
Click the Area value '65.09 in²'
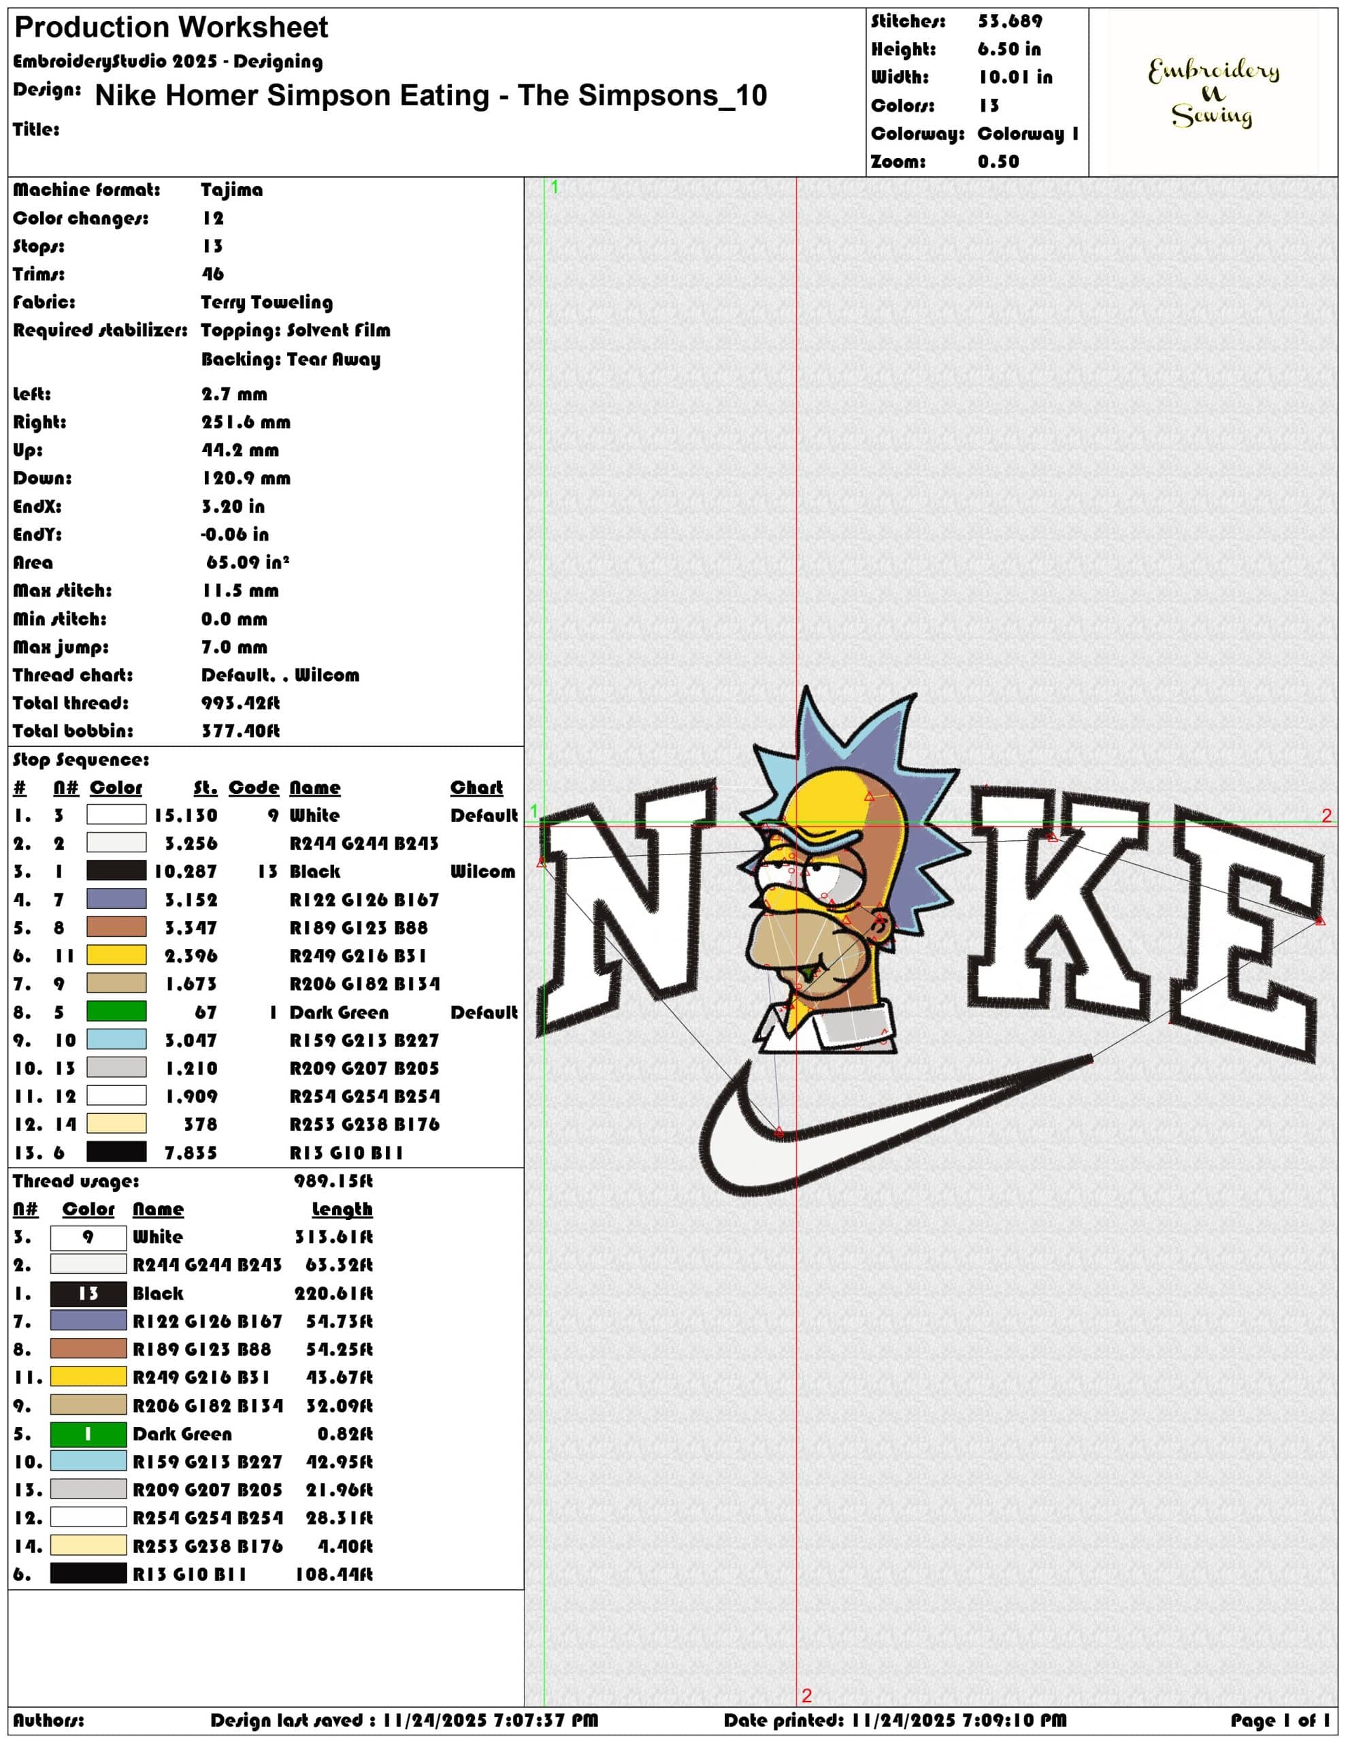(x=247, y=562)
